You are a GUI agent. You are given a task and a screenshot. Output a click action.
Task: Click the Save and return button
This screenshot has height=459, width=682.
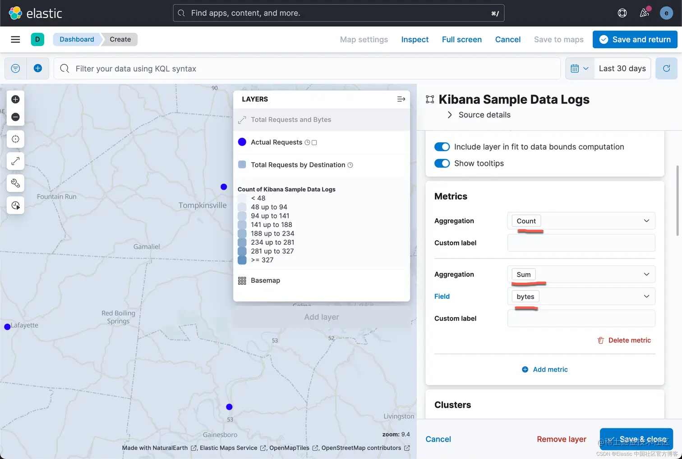[635, 39]
